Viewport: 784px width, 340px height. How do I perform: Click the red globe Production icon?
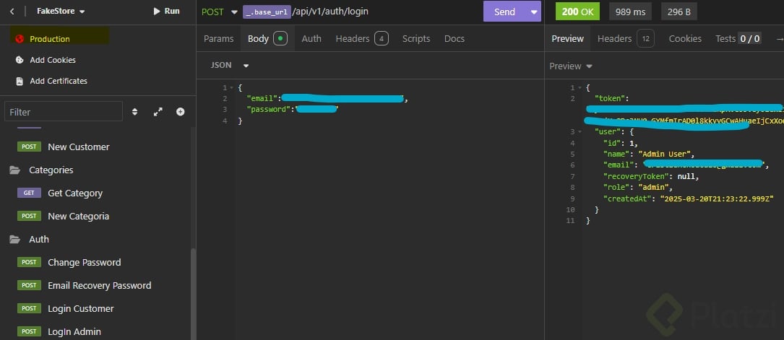tap(20, 39)
